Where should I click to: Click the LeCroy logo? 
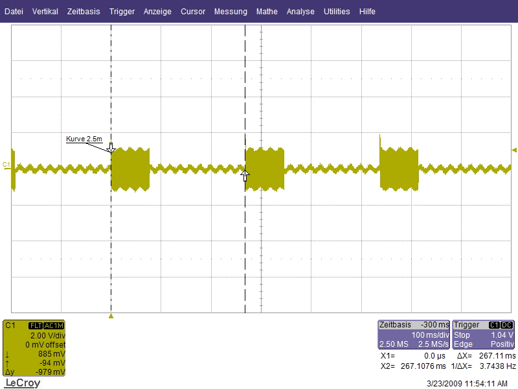[23, 383]
